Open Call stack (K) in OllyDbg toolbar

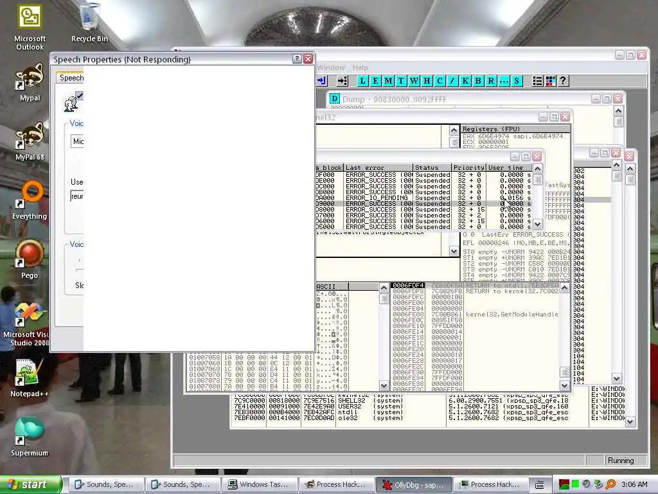[465, 81]
